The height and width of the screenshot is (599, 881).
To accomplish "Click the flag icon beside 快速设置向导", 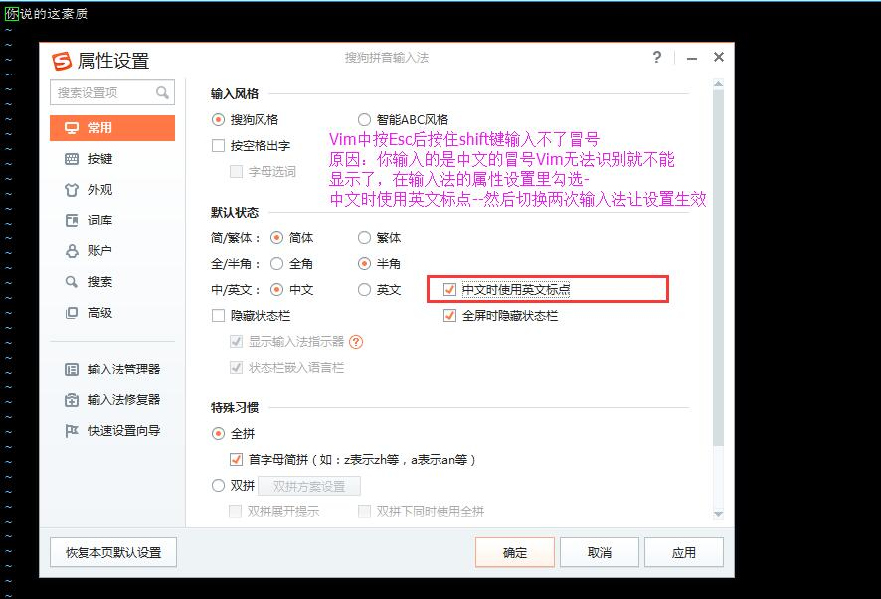I will pos(72,431).
